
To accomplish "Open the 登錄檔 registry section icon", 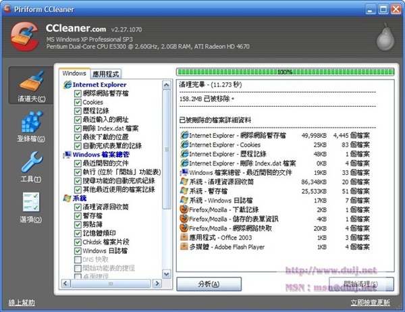I will (x=32, y=122).
